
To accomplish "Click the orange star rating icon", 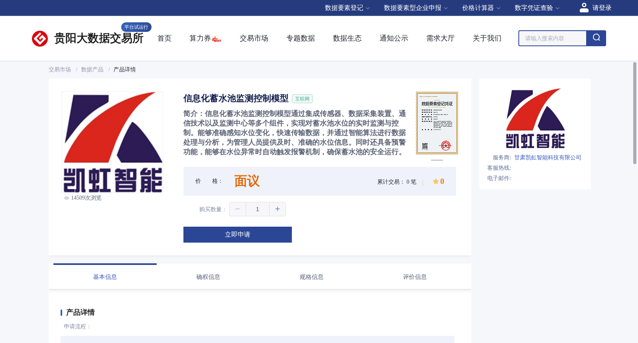I will click(x=436, y=181).
